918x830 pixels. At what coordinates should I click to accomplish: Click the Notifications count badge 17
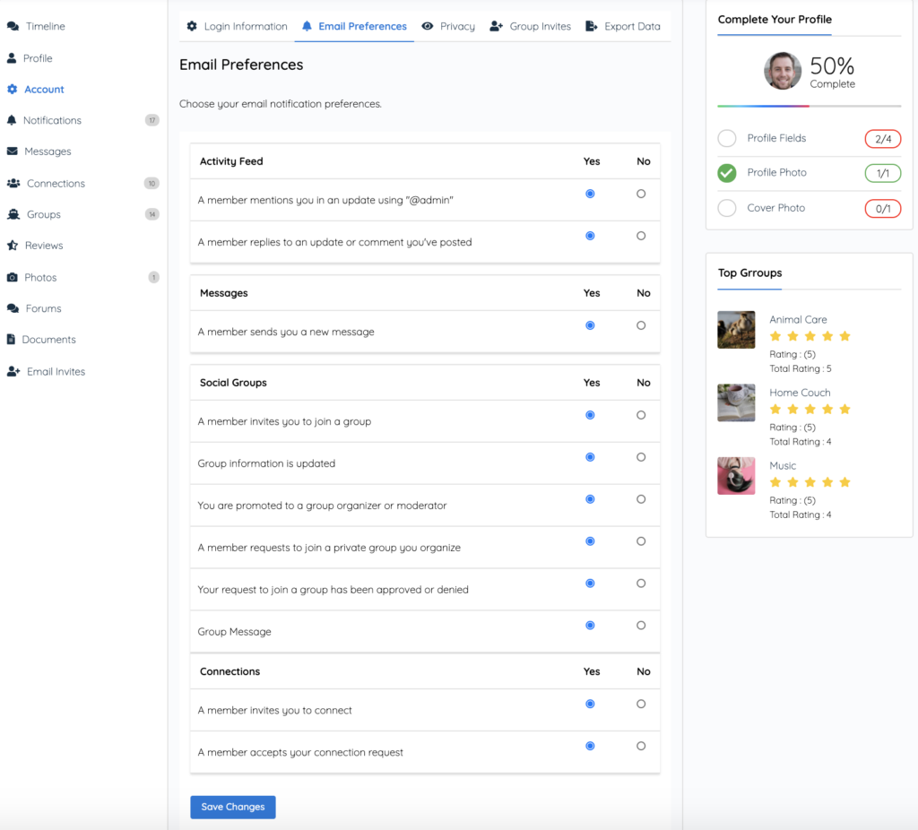pos(152,120)
